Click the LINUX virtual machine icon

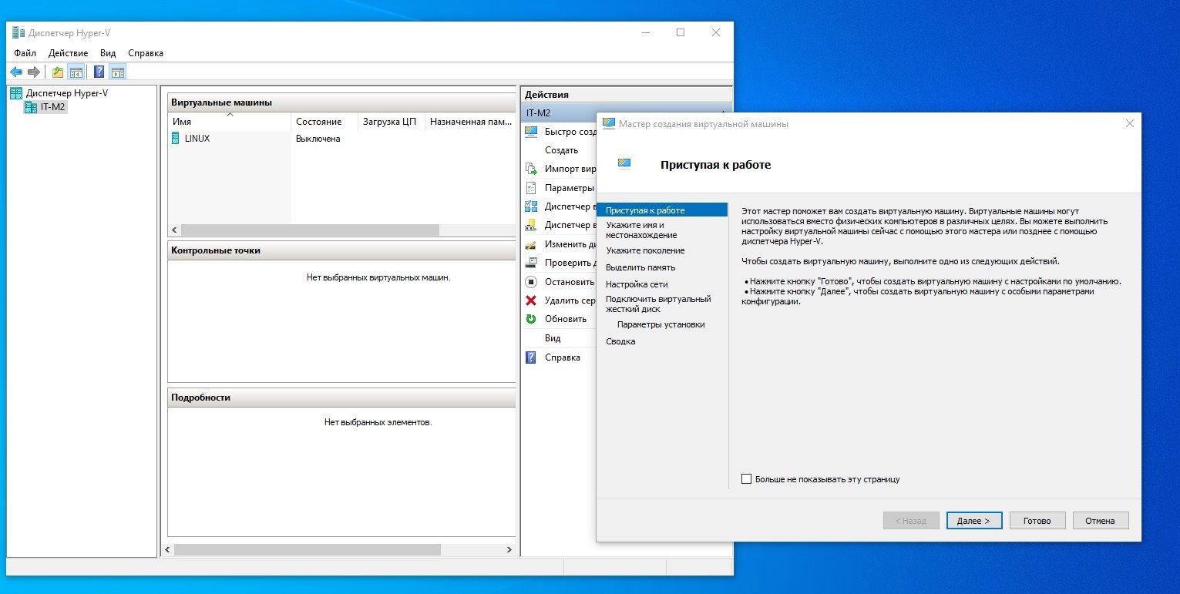pos(176,139)
